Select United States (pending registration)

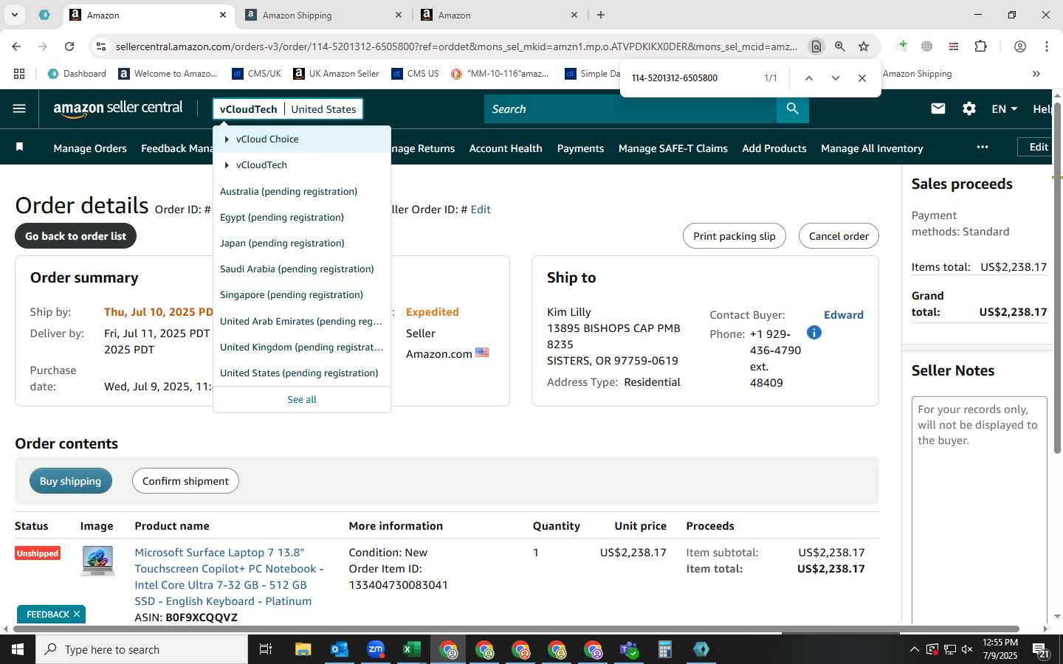(299, 373)
